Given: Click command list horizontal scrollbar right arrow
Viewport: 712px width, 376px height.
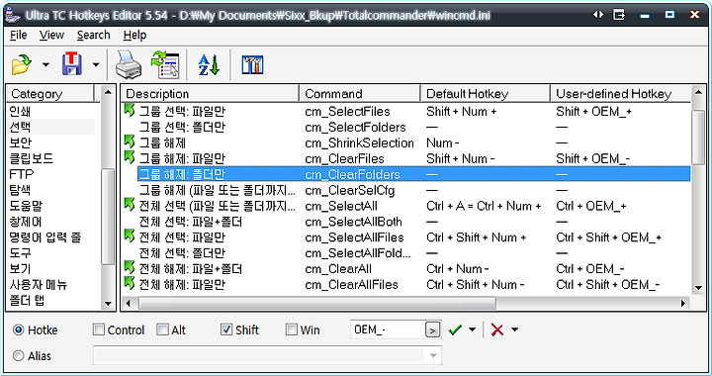Looking at the screenshot, I should point(683,303).
